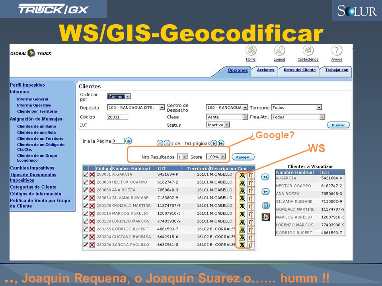382x286 pixels.
Task: Click the Ir a la Página field
Action: pyautogui.click(x=118, y=141)
